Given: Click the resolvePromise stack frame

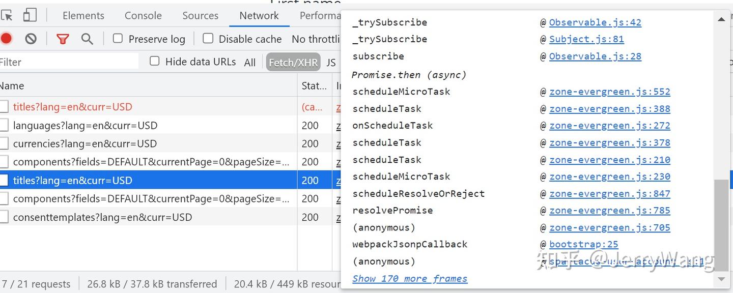Looking at the screenshot, I should coord(392,211).
